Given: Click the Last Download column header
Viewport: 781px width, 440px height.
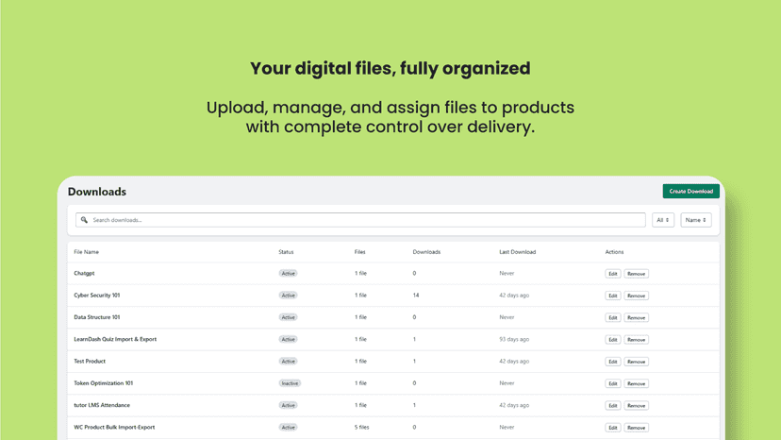Looking at the screenshot, I should pyautogui.click(x=518, y=252).
